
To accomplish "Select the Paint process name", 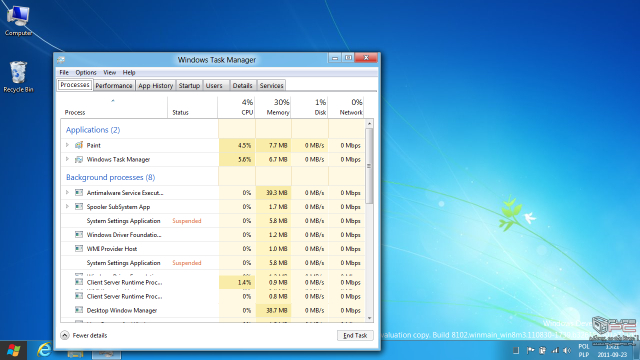I will (93, 145).
